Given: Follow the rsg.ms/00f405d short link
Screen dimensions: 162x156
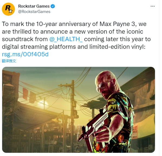Looking at the screenshot, I should 25,54.
